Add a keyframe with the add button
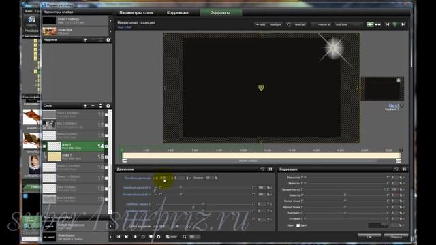 coord(260,24)
